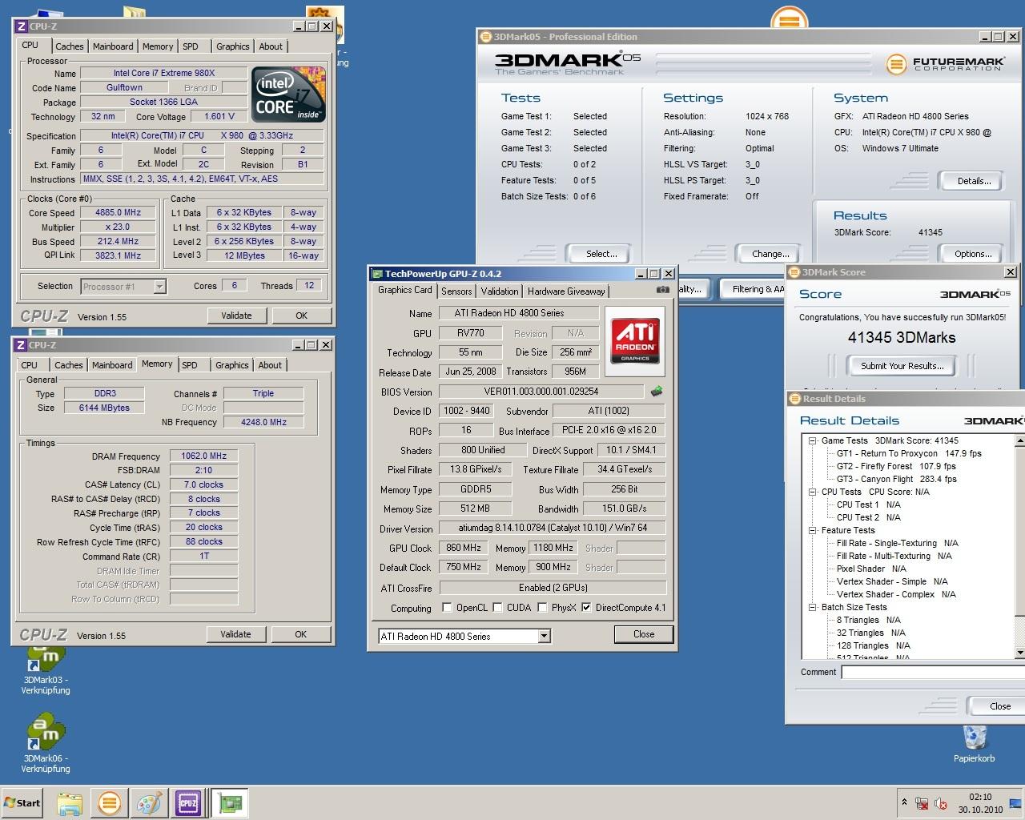The width and height of the screenshot is (1025, 820).
Task: Open system Details... in 3DMark05
Action: [974, 181]
